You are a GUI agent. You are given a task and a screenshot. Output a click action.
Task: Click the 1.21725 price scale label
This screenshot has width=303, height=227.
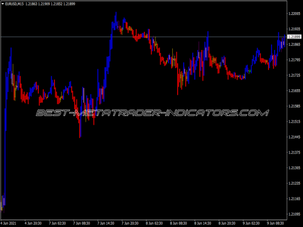click(294, 75)
